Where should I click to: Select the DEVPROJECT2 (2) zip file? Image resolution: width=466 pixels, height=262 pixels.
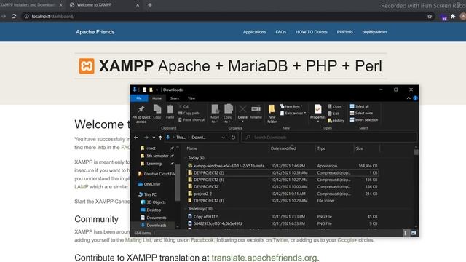tap(283, 172)
